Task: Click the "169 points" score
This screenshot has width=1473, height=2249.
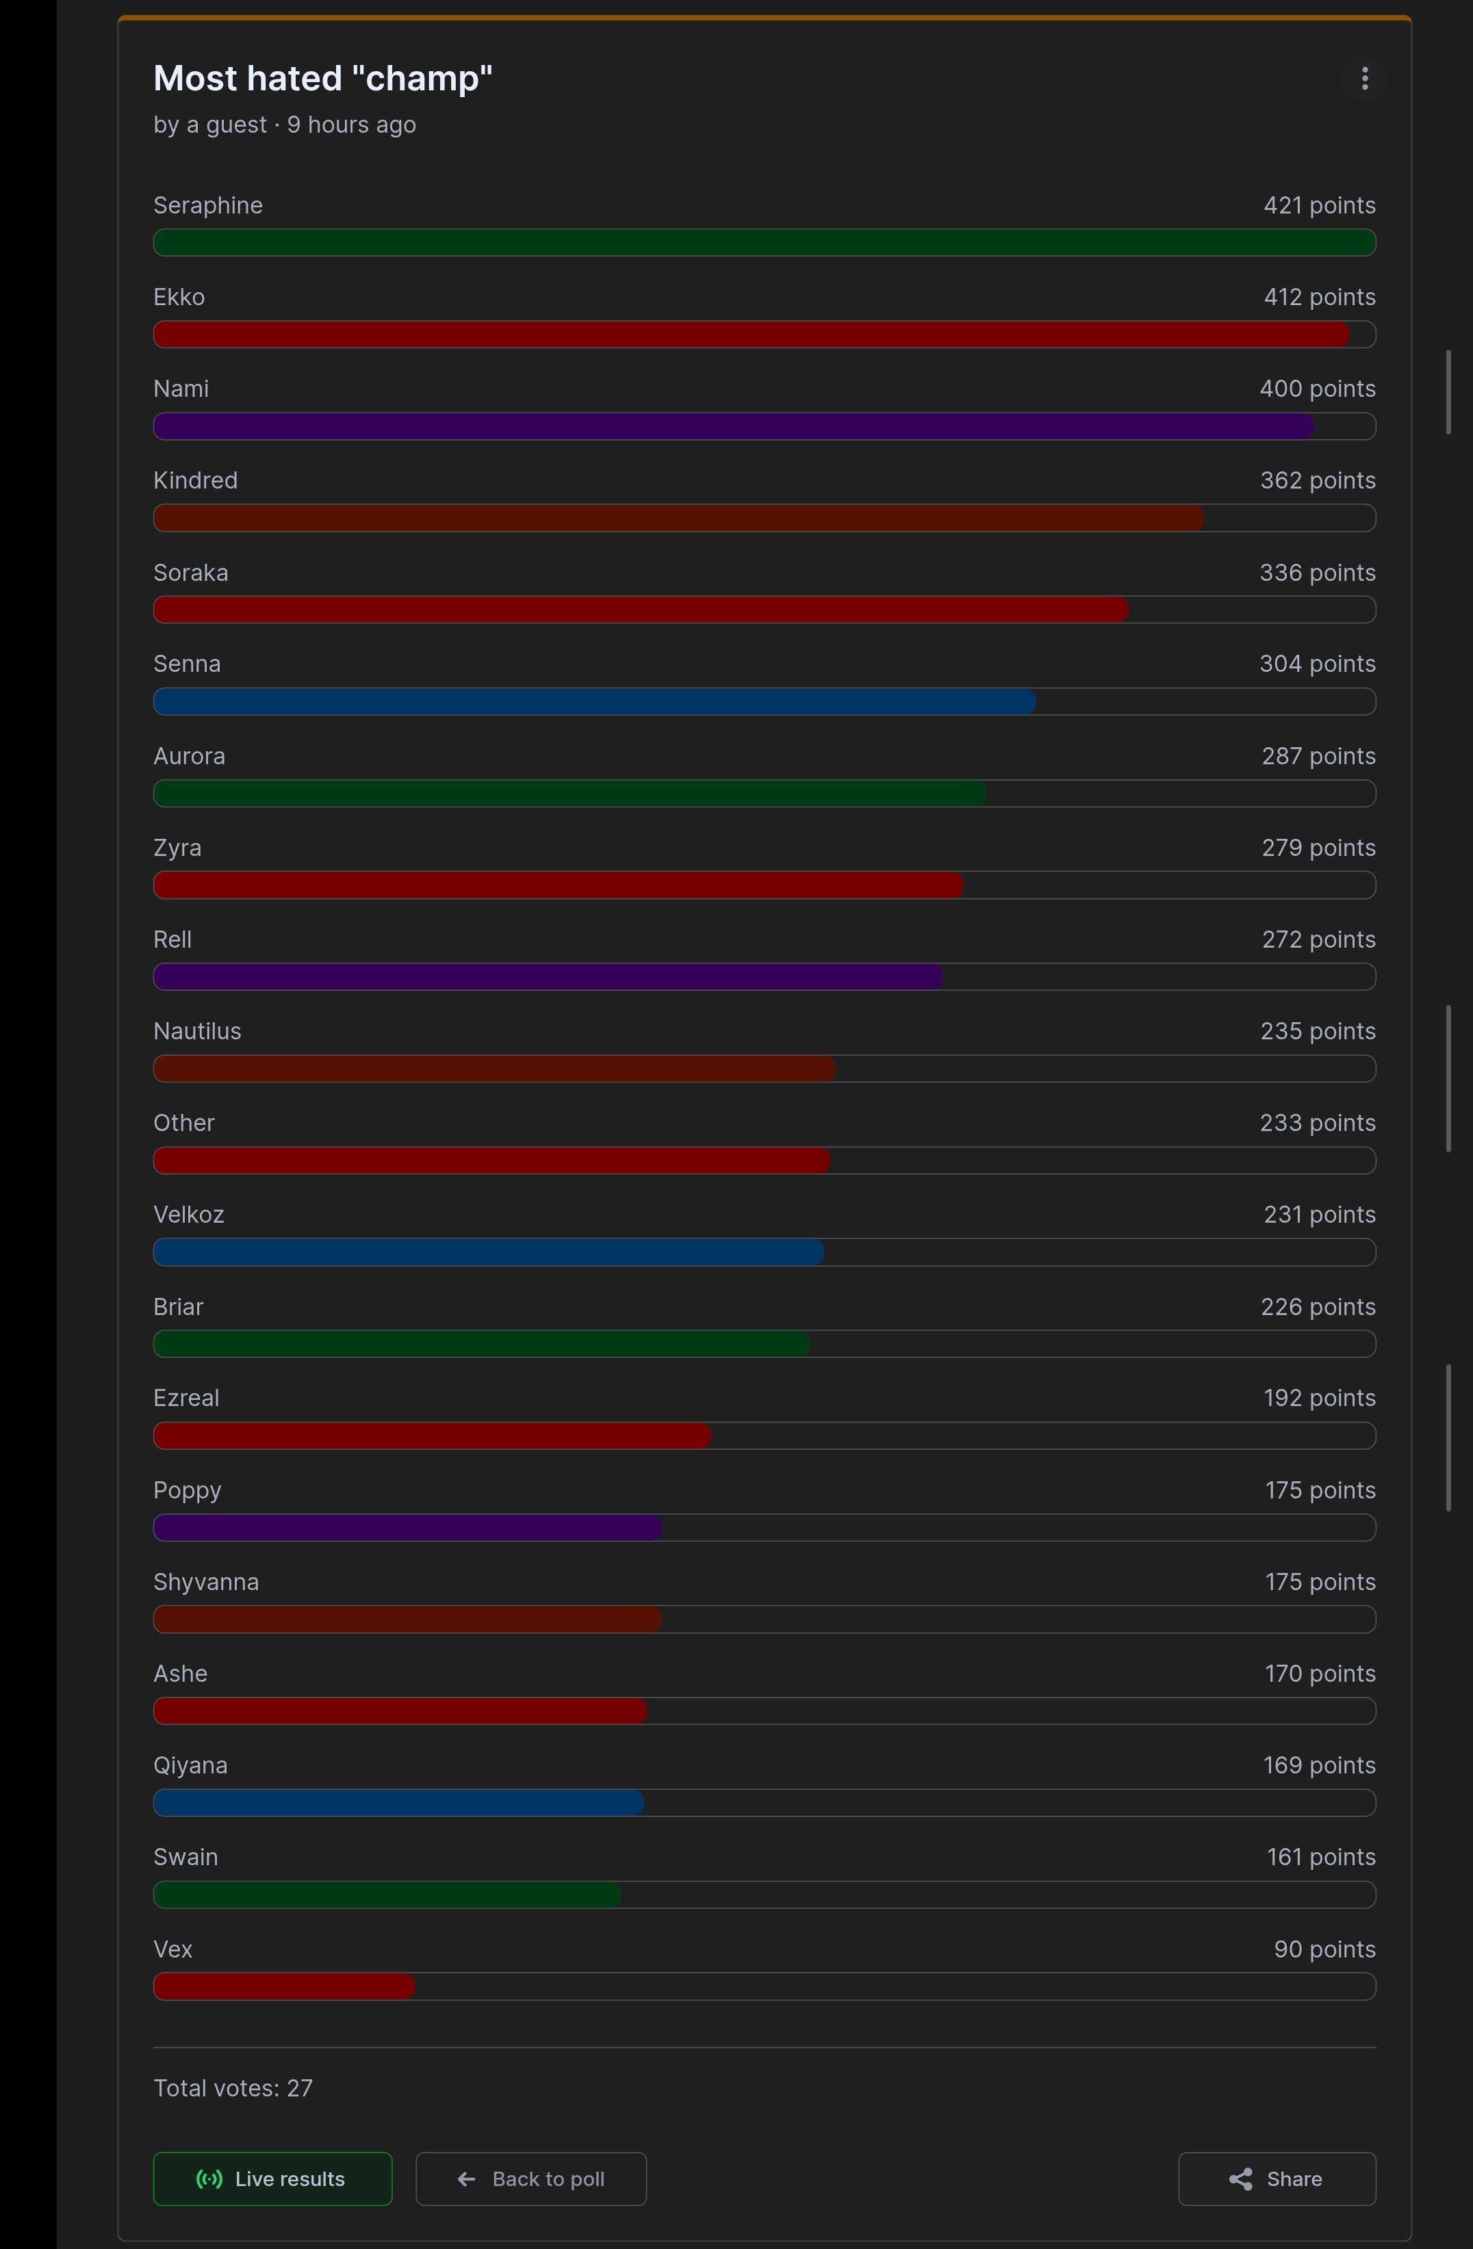Action: point(1320,1765)
